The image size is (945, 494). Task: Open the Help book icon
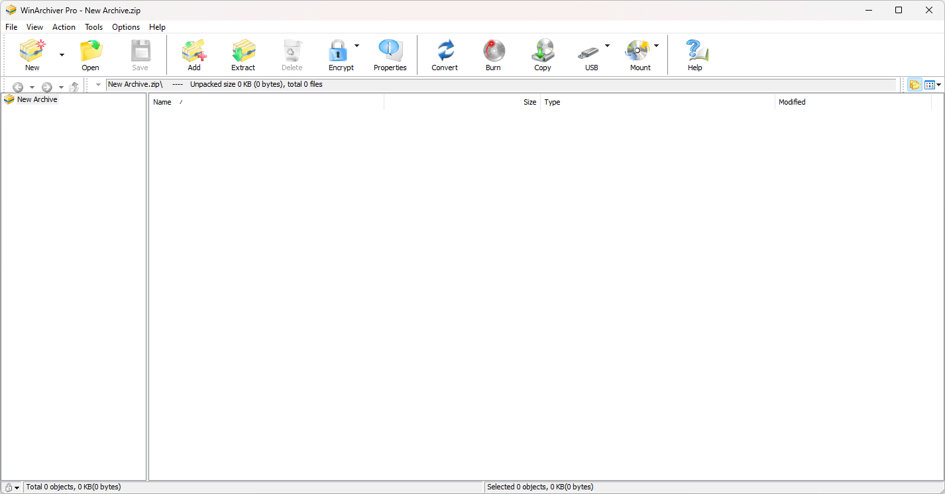point(695,52)
